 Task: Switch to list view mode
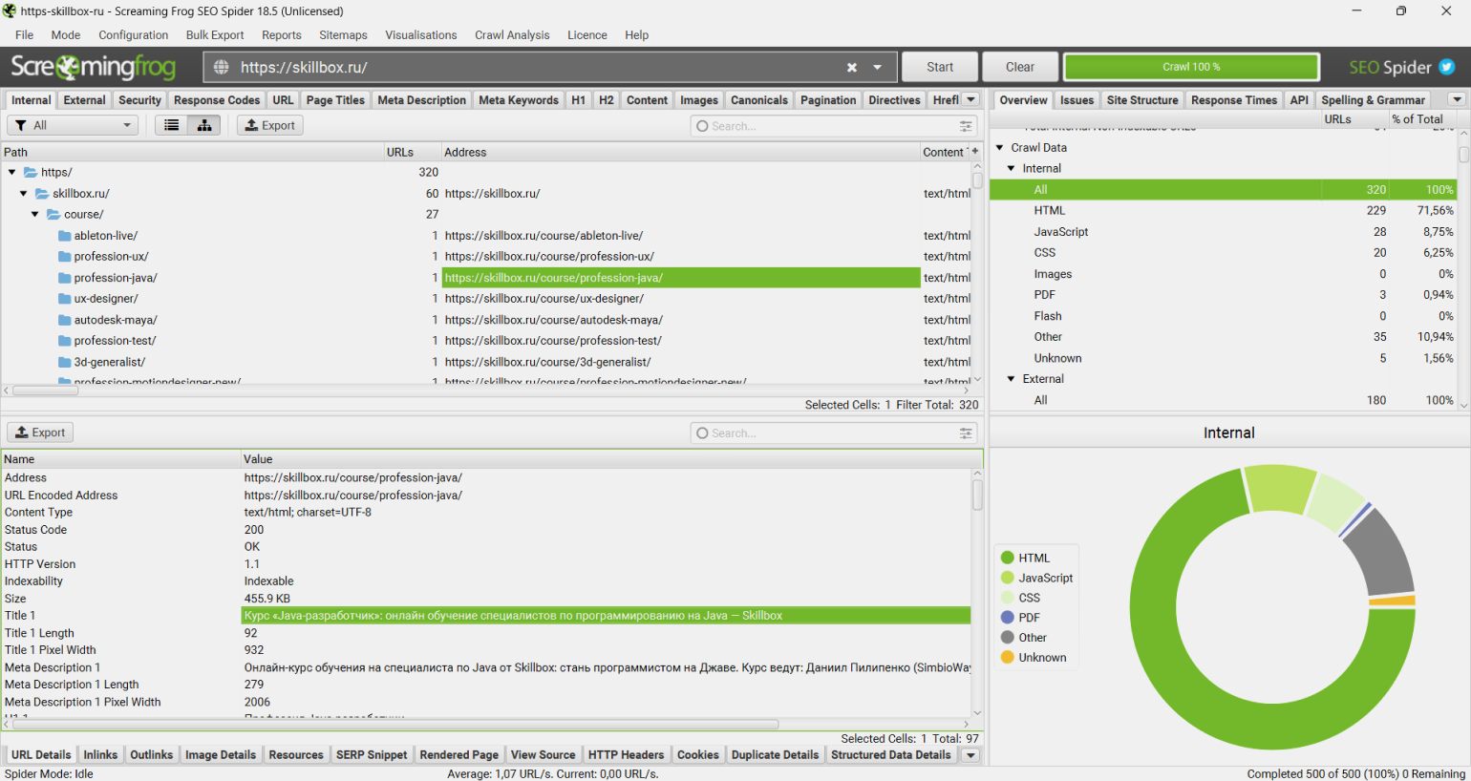point(172,125)
